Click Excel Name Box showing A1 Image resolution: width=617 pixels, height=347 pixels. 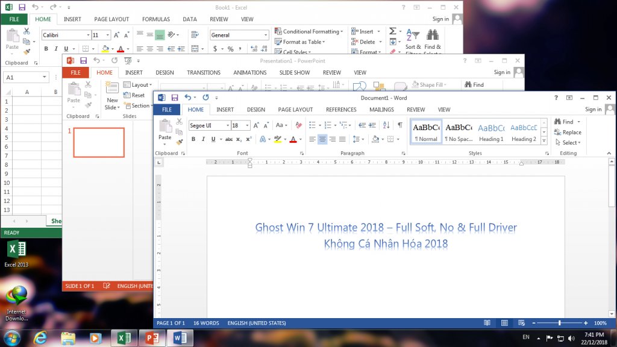[x=22, y=77]
